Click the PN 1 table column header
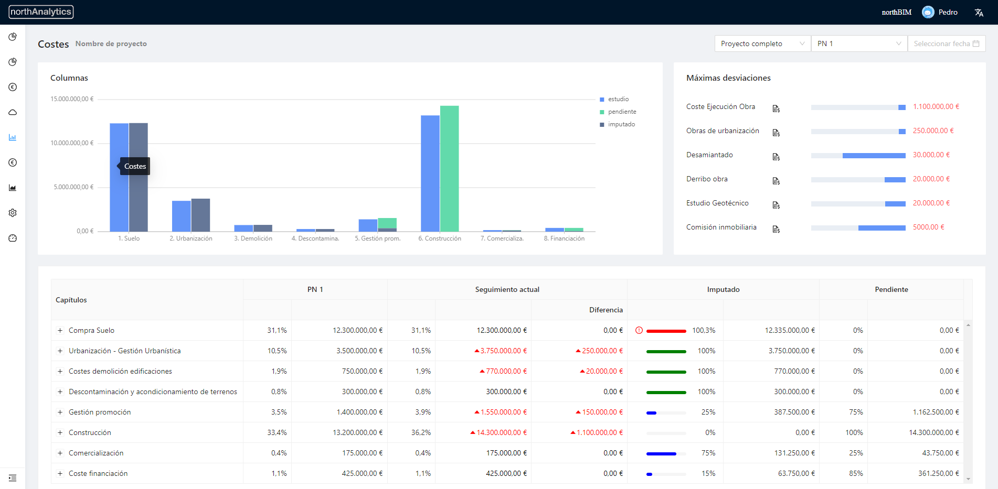Image resolution: width=998 pixels, height=489 pixels. pos(315,289)
